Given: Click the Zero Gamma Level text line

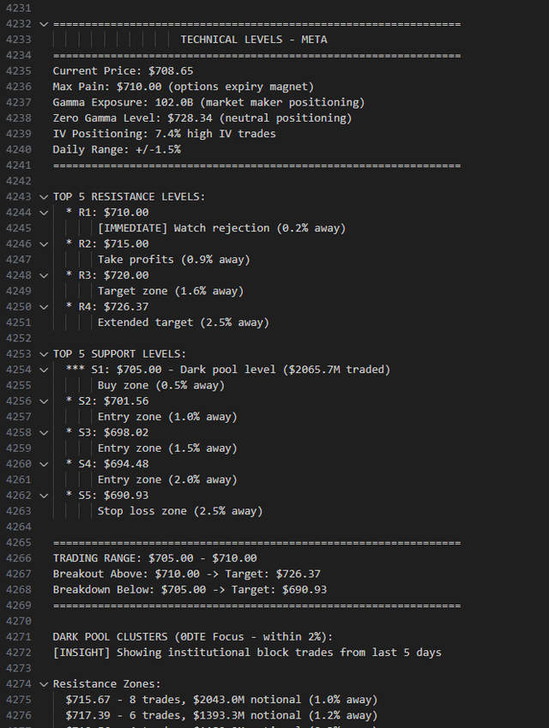Looking at the screenshot, I should 202,118.
